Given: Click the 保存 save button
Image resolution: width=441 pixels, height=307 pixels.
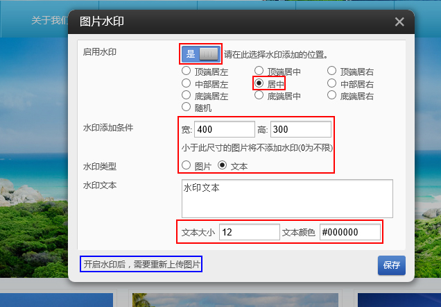Looking at the screenshot, I should click(392, 265).
